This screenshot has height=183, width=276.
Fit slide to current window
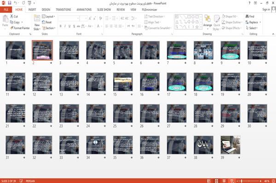pos(273,181)
